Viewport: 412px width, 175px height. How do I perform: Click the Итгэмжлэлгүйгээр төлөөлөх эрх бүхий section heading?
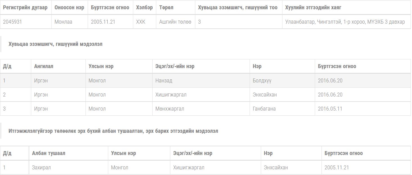click(113, 131)
